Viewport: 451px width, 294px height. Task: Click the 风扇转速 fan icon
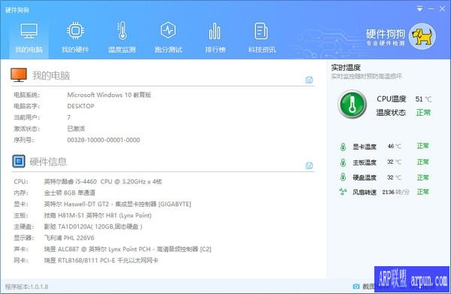343,192
